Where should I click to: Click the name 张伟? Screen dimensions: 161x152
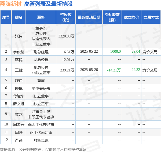(x=19, y=36)
